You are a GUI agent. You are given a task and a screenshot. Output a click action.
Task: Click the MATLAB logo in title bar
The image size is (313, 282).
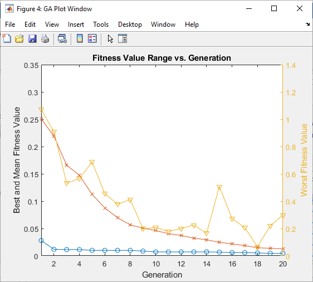(x=9, y=8)
